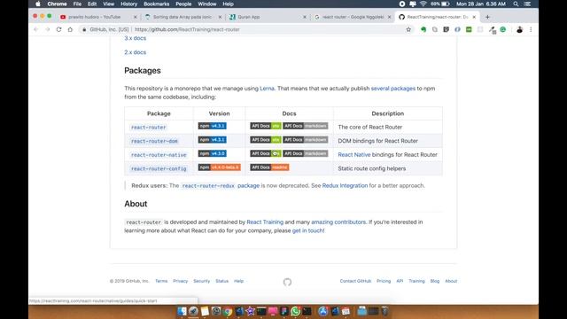The image size is (567, 319).
Task: Click npm v4.3.1 badge for react-router
Action: (x=213, y=126)
